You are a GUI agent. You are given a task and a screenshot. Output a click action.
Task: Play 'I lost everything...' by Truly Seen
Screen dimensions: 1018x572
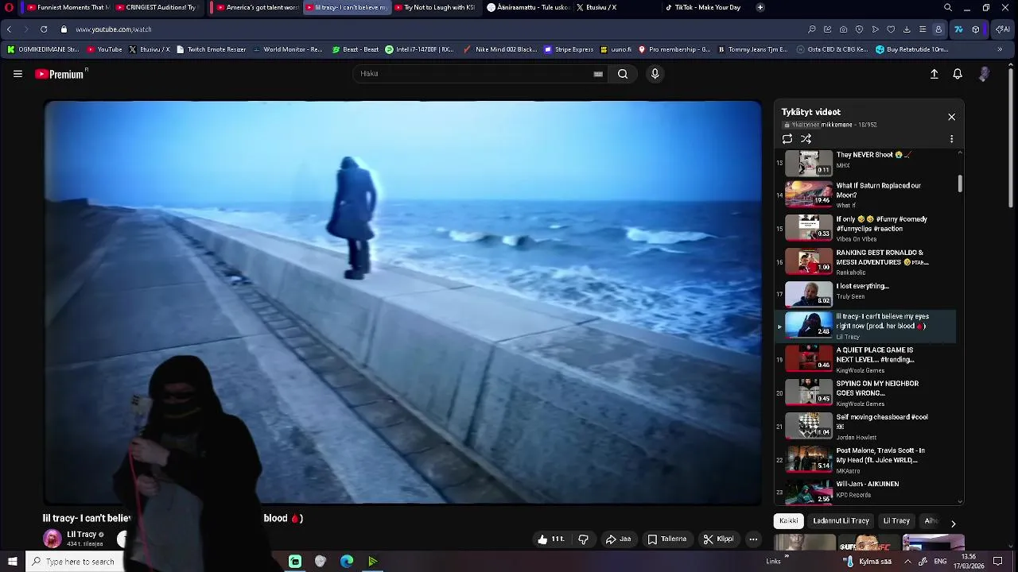click(x=865, y=295)
